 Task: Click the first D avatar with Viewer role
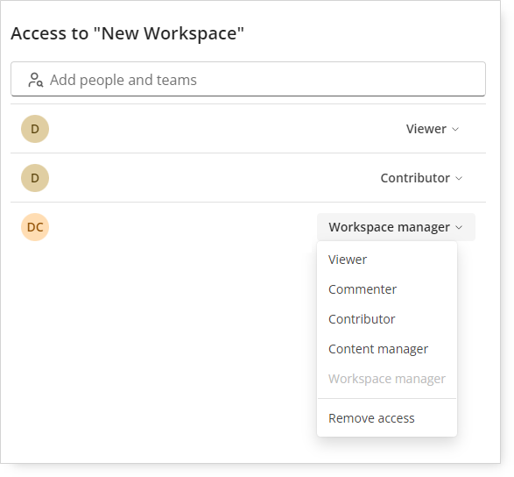35,129
